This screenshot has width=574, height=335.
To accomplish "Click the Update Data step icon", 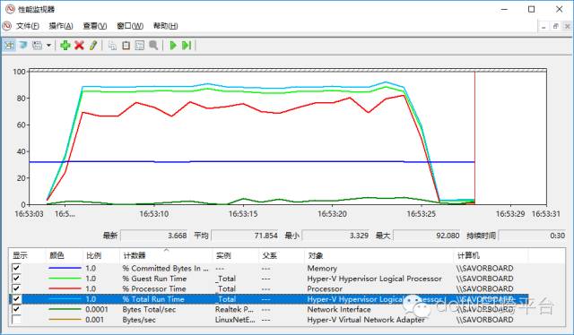I will (187, 46).
